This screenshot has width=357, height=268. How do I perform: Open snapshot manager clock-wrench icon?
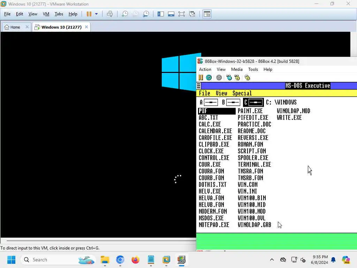[146, 14]
